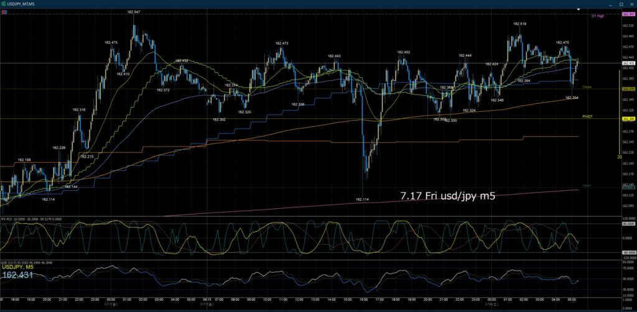Select the current price tag 162.431 on axis
The height and width of the screenshot is (312, 637).
point(628,63)
